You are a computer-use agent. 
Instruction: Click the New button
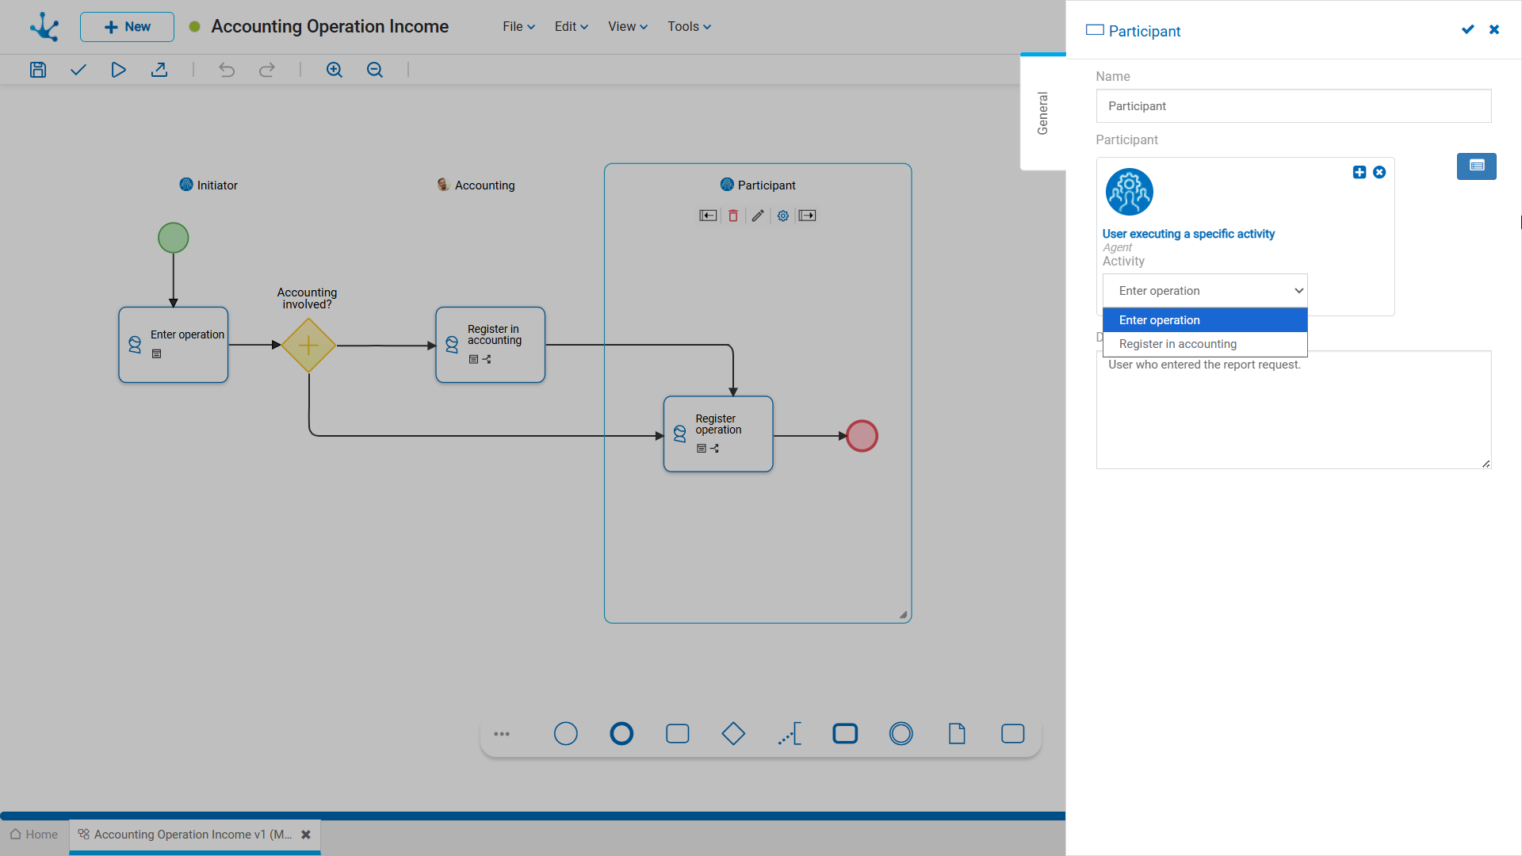point(127,27)
